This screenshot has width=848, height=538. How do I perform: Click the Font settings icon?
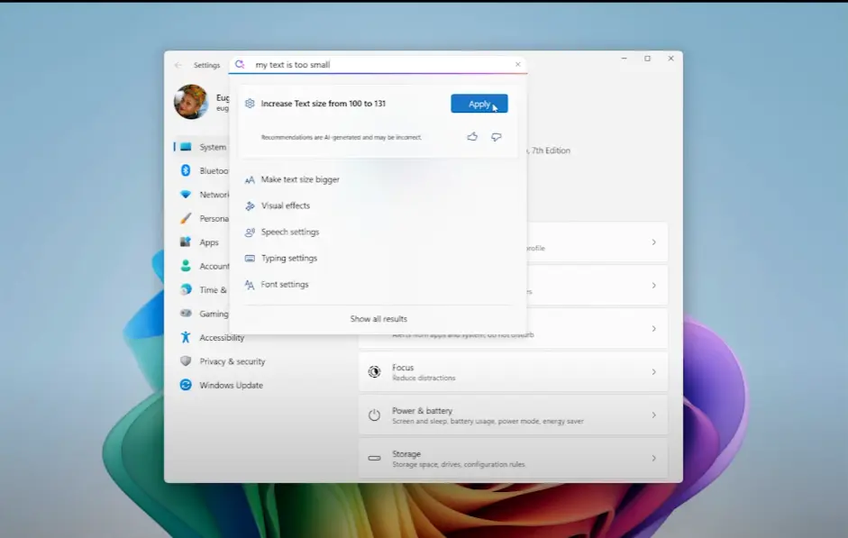[x=250, y=285]
